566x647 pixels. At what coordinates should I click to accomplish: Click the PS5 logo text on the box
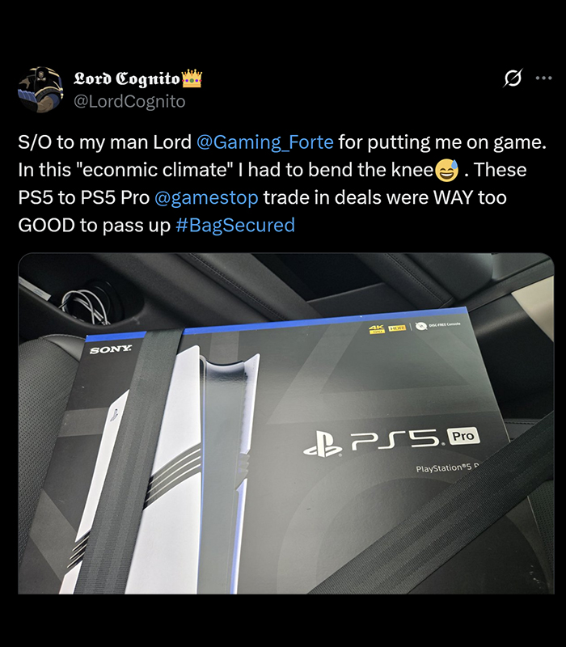click(x=395, y=439)
